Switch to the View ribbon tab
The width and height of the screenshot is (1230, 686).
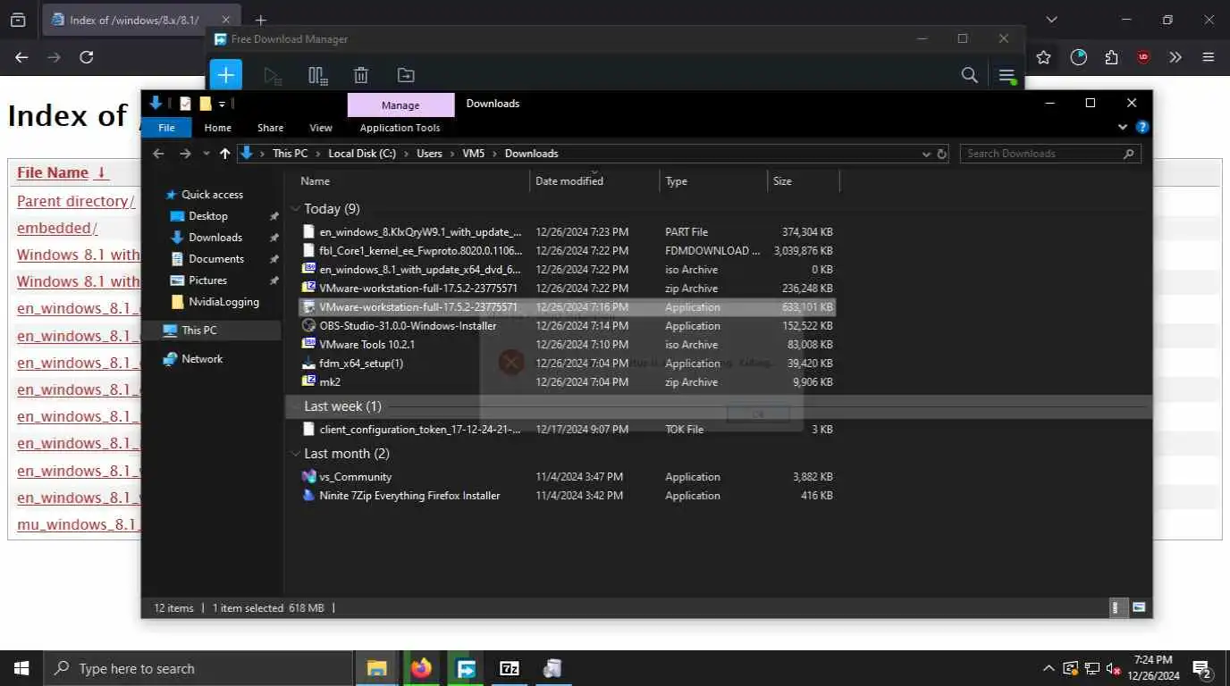(x=320, y=128)
